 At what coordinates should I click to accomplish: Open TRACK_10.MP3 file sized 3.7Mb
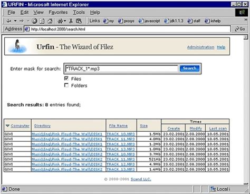coord(121,154)
